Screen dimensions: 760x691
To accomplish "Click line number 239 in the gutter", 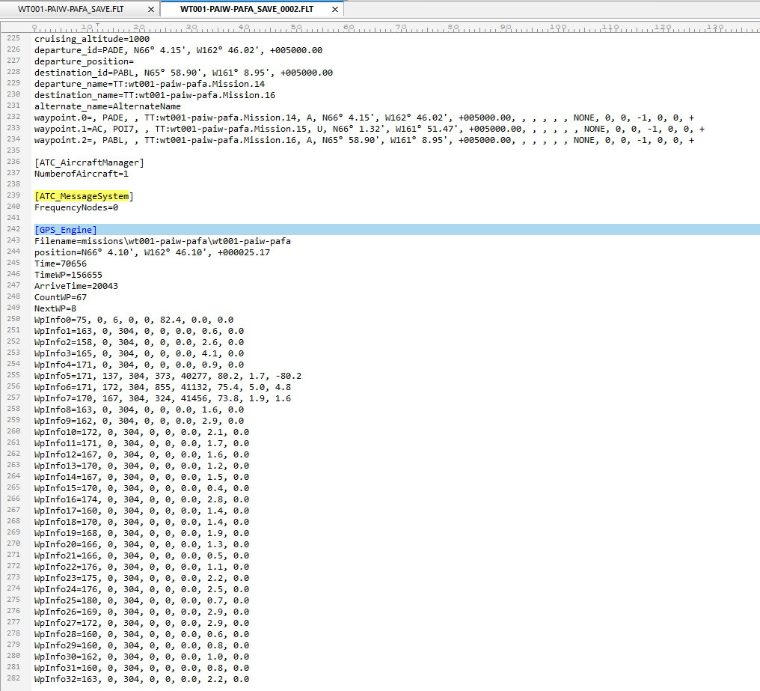I will 13,195.
